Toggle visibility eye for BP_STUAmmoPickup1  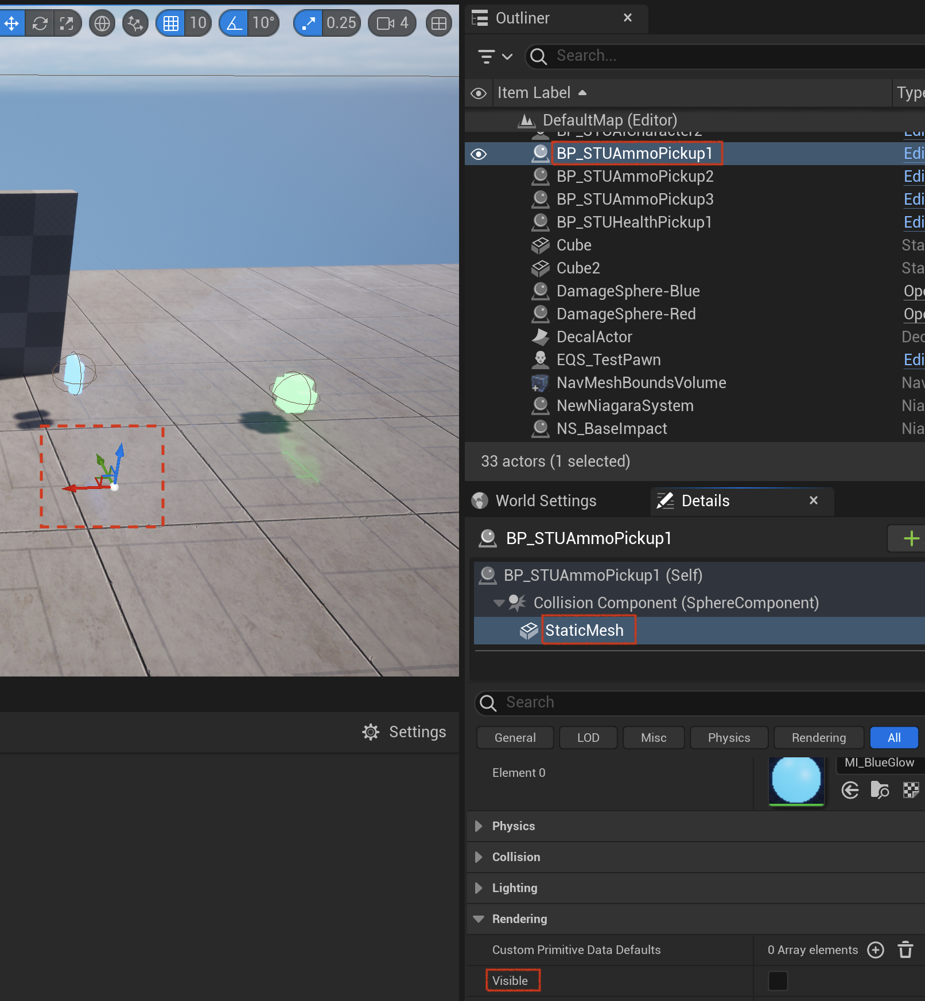pyautogui.click(x=479, y=154)
